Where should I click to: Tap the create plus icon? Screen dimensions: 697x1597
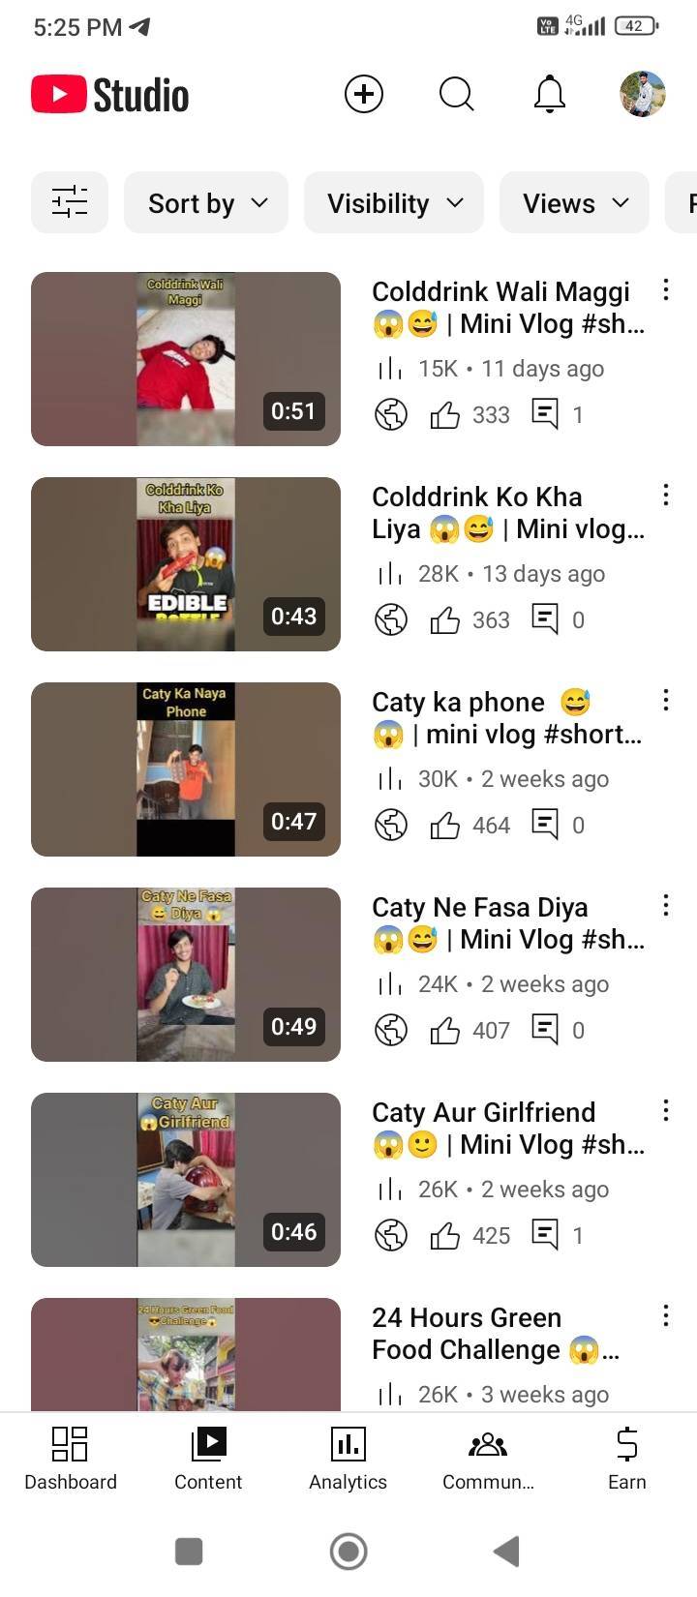click(x=364, y=94)
